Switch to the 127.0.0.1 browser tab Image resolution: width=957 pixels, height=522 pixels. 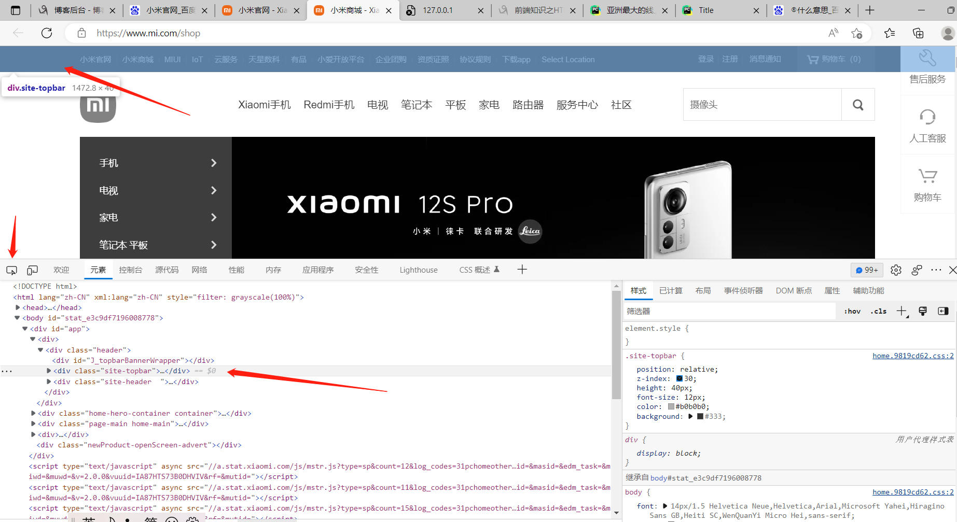coord(446,10)
